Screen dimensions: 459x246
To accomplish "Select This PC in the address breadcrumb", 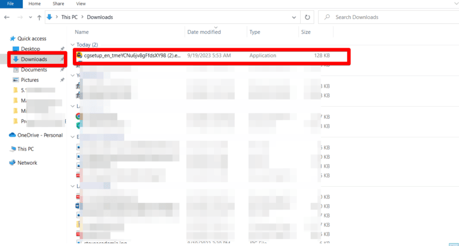I will click(x=69, y=17).
